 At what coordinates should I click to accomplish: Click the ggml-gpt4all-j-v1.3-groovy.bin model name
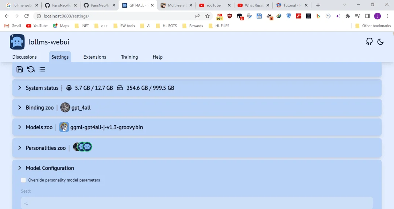click(x=107, y=127)
